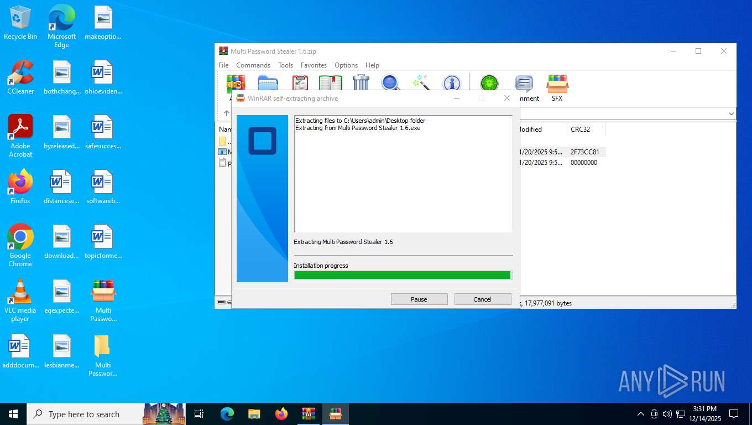The image size is (752, 425).
Task: Click the Cancel button in extraction dialog
Action: point(482,299)
